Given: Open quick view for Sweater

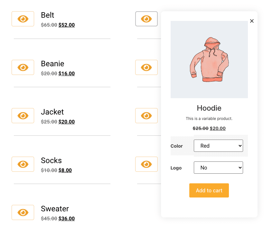Looking at the screenshot, I should click(x=23, y=212).
